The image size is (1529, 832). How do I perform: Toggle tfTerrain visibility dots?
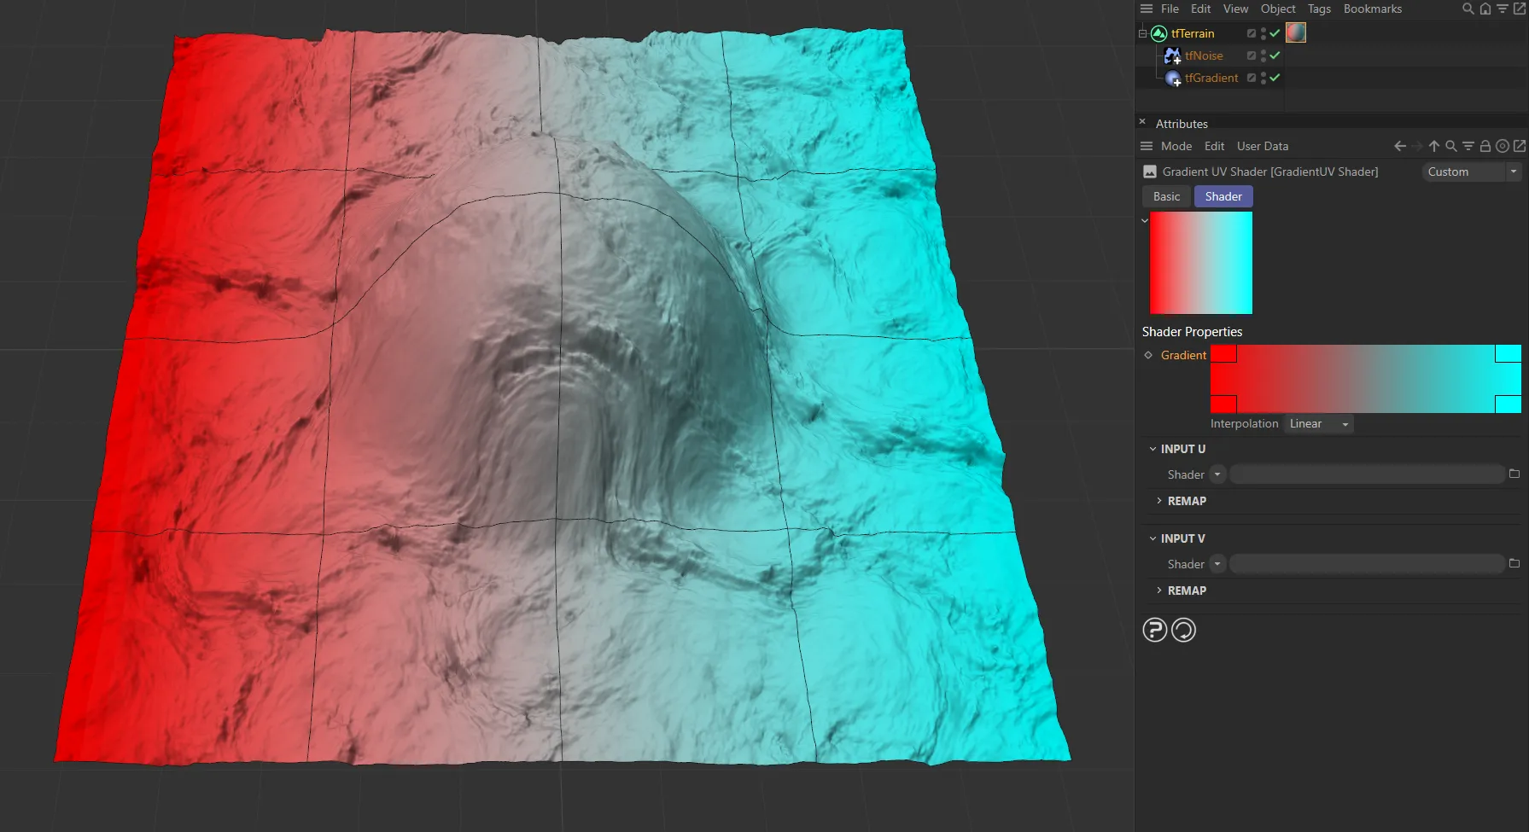(x=1263, y=33)
